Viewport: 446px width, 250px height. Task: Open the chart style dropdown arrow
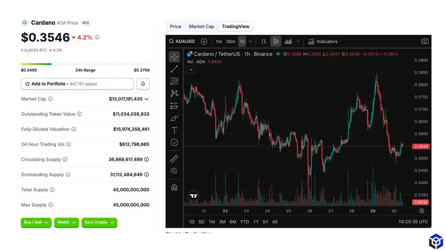coord(298,41)
